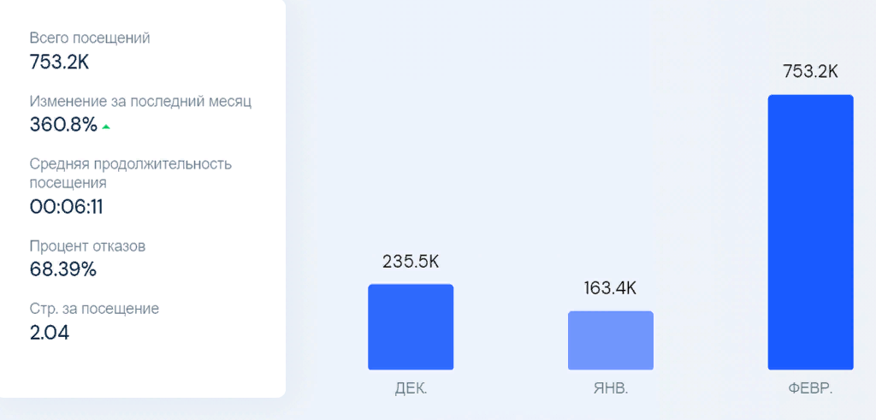Click the "ЯНВ." month axis label

[611, 389]
